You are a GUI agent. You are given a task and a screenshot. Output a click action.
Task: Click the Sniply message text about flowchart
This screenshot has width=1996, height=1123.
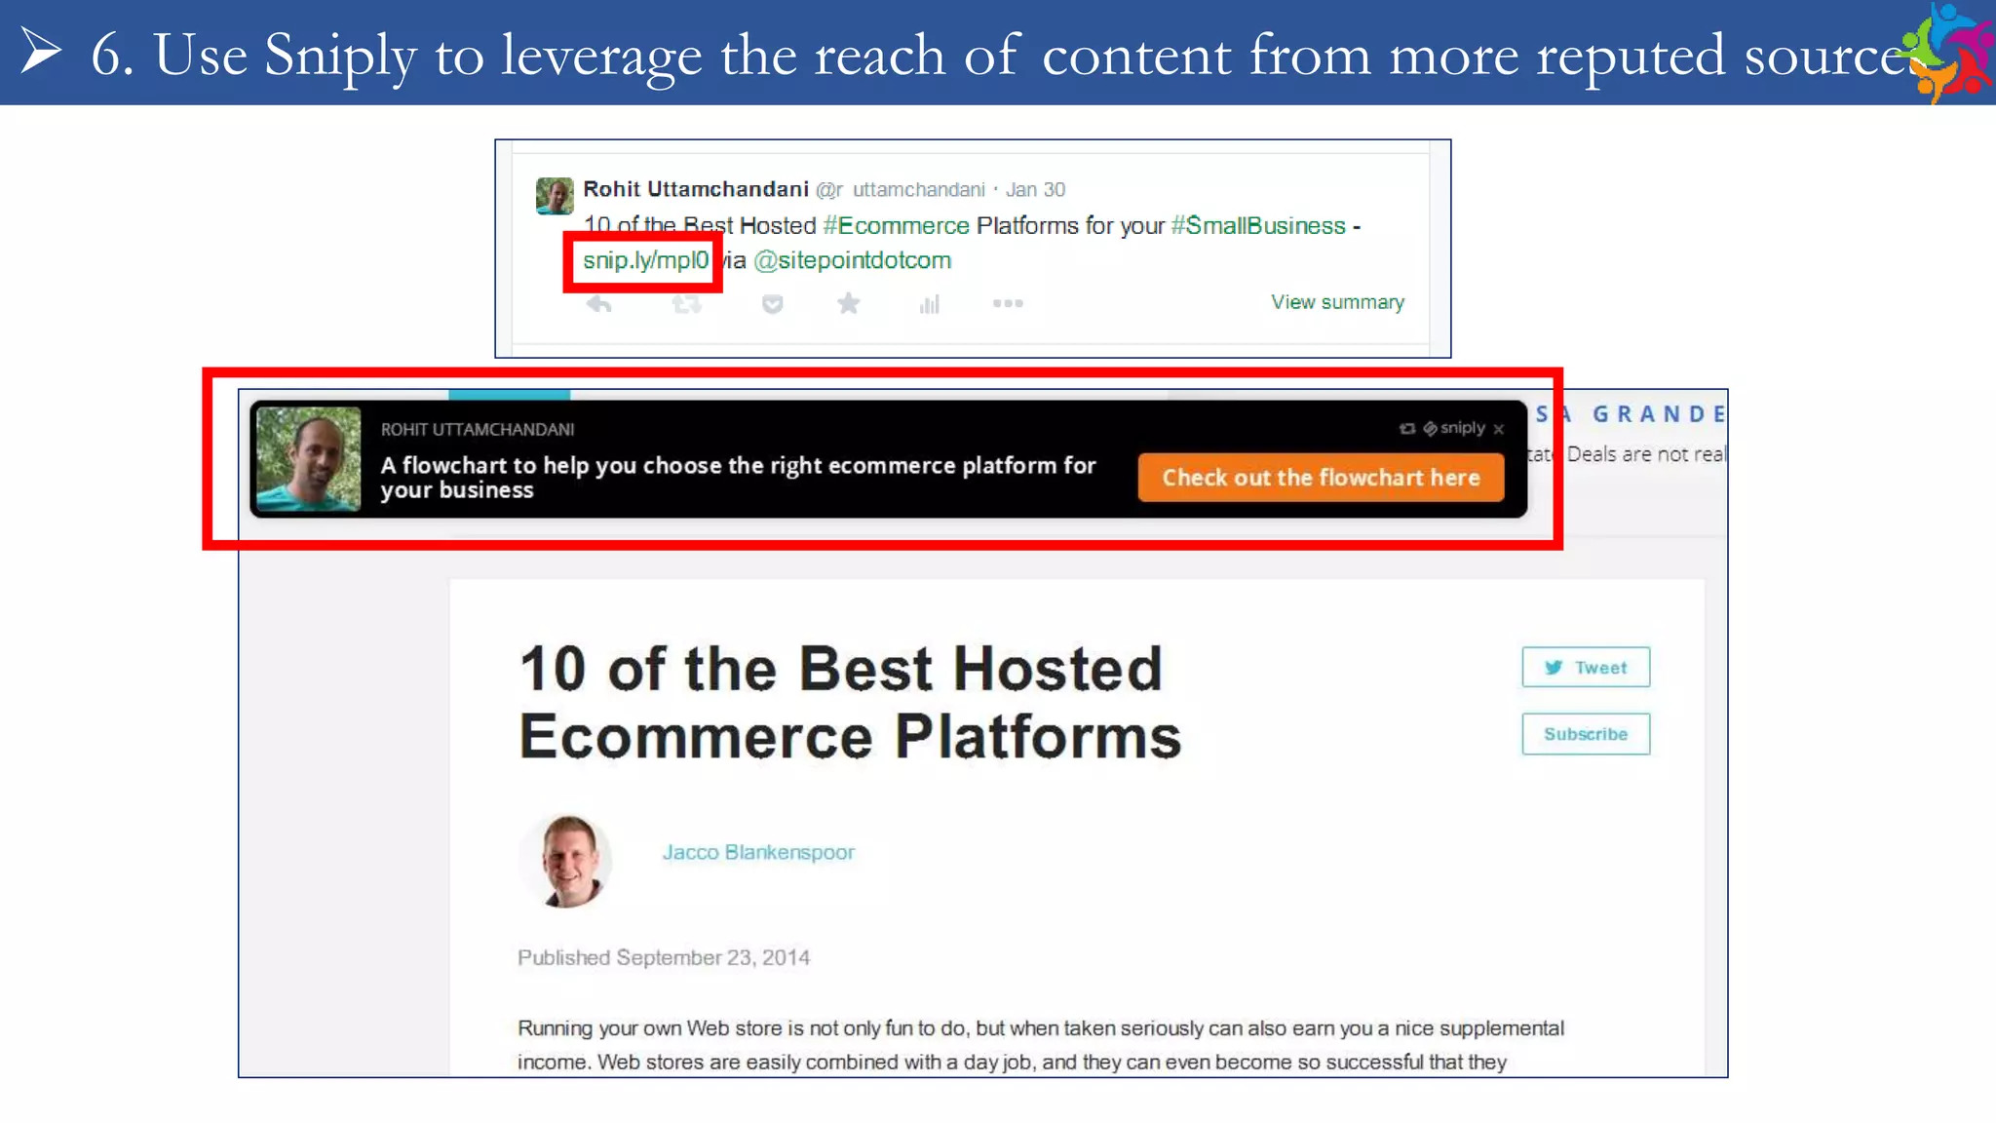click(x=738, y=478)
